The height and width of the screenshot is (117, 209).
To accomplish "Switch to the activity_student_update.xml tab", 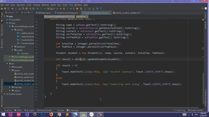I will (127, 13).
